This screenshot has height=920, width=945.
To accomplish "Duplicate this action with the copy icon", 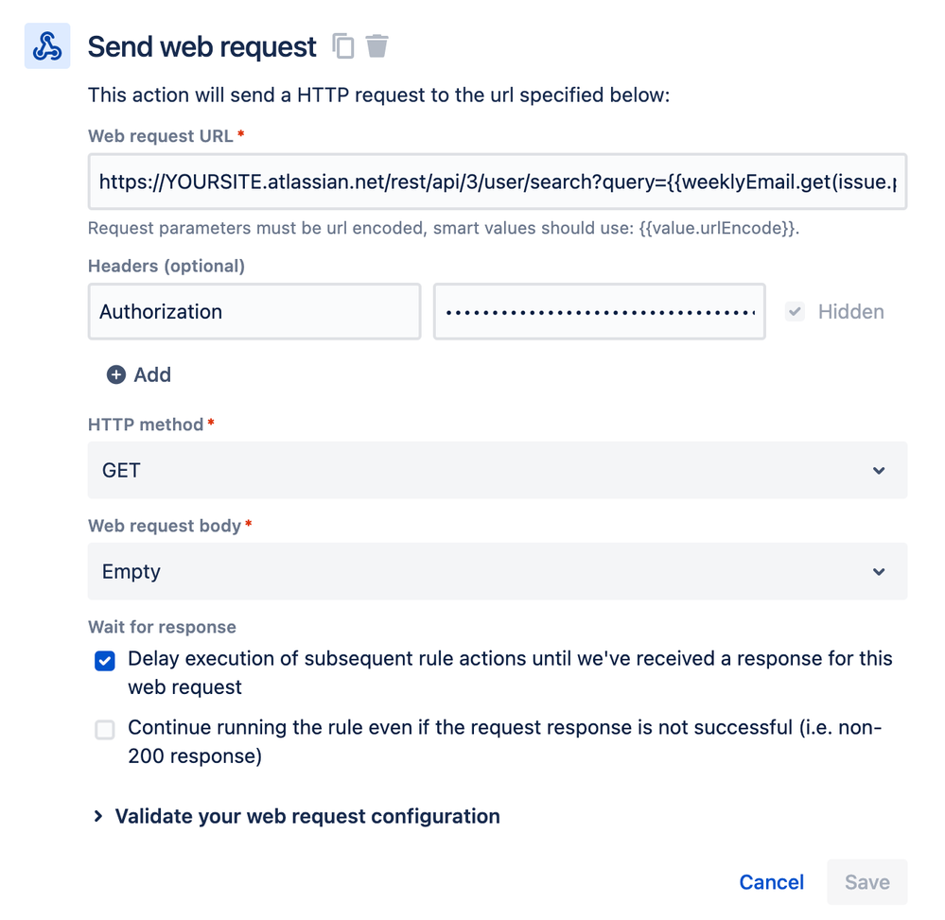I will pyautogui.click(x=343, y=45).
